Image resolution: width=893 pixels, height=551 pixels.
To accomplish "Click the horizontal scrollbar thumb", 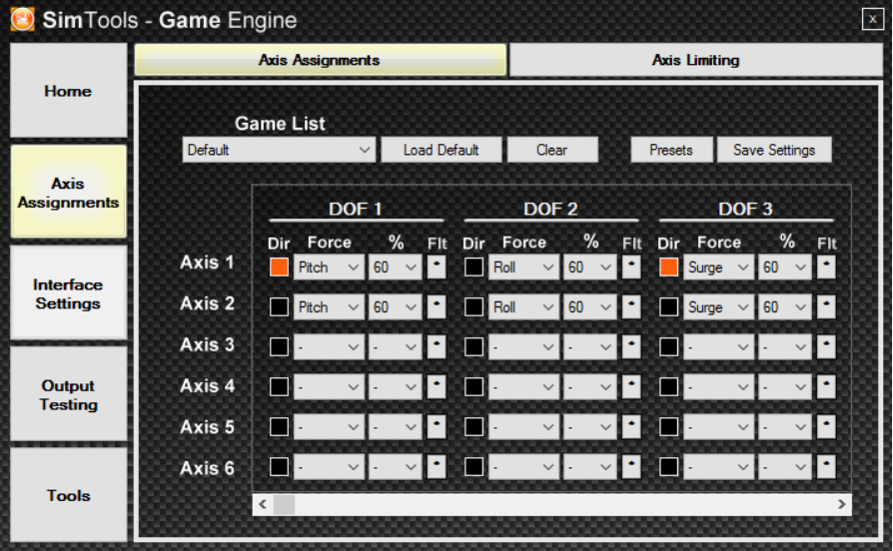I will (284, 504).
